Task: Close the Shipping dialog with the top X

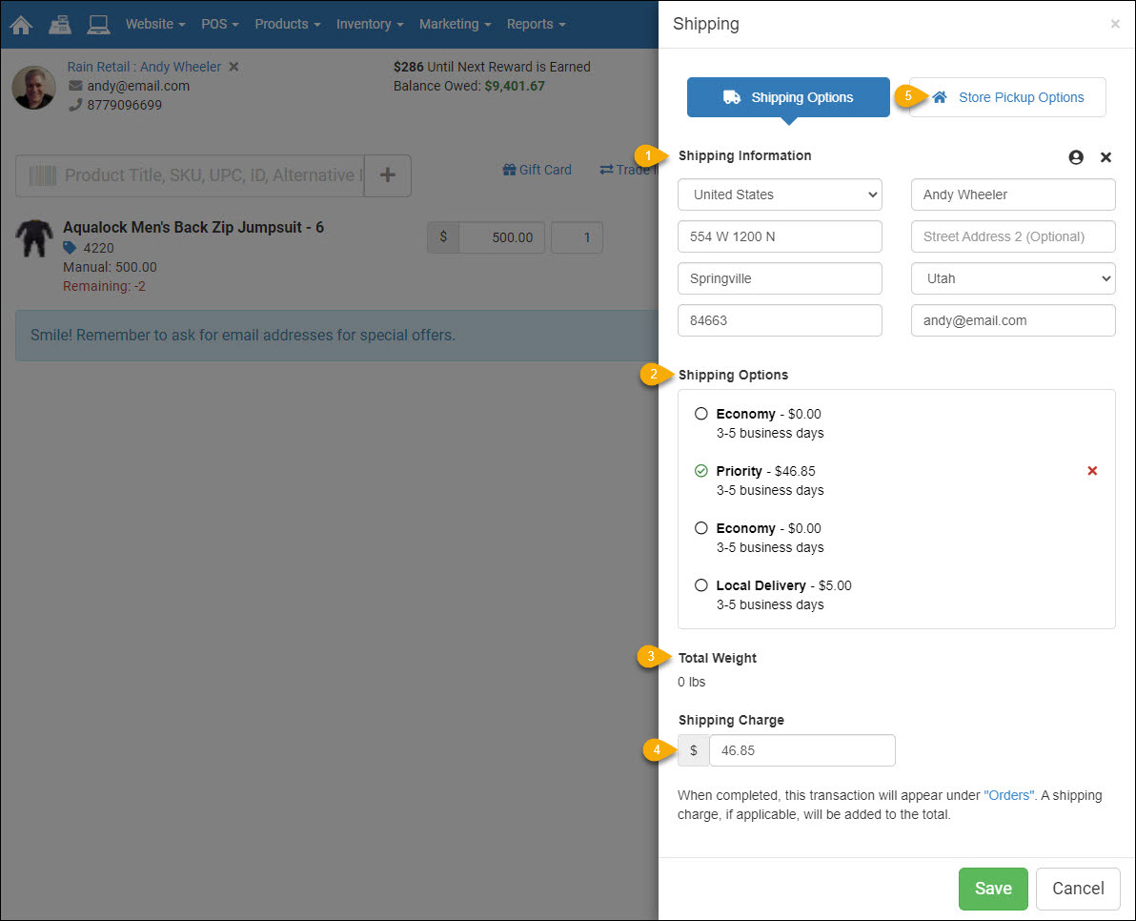Action: tap(1115, 24)
